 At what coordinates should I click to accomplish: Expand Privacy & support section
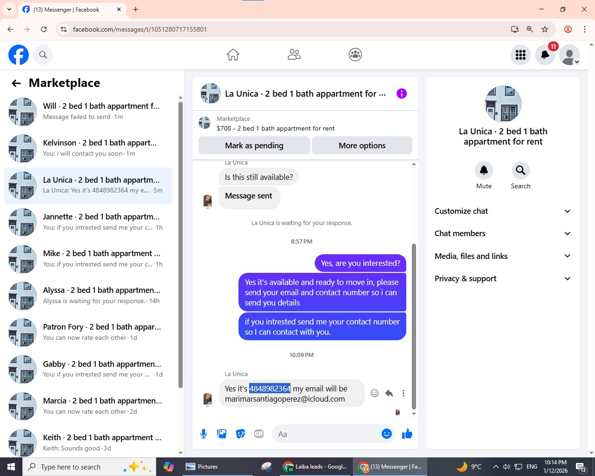(x=502, y=278)
